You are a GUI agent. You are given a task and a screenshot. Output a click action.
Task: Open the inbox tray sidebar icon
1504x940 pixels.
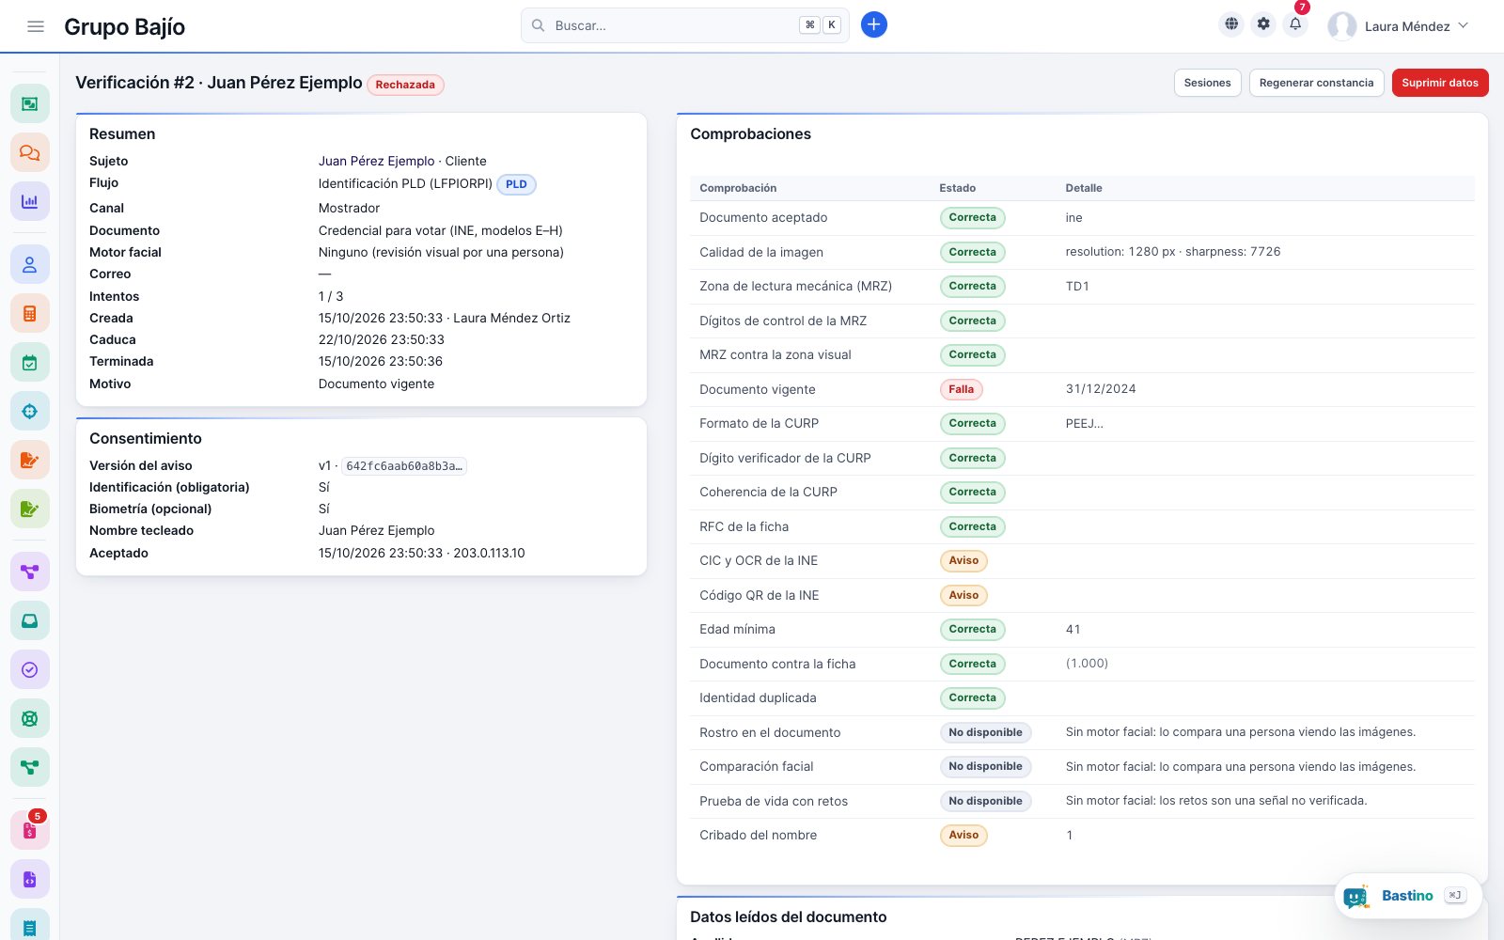coord(30,621)
